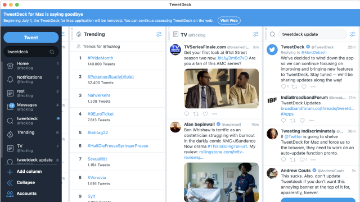The height and width of the screenshot is (202, 360).
Task: Open more actions on TVSeriesFinale.com tweet
Action: (x=215, y=114)
